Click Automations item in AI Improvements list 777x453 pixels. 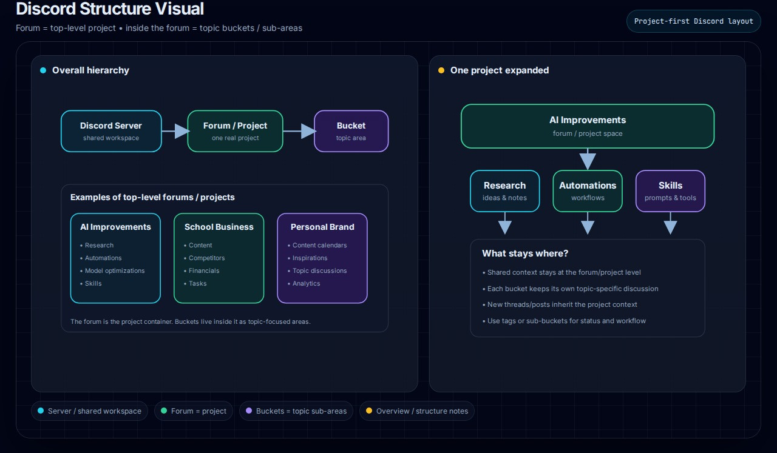(101, 258)
